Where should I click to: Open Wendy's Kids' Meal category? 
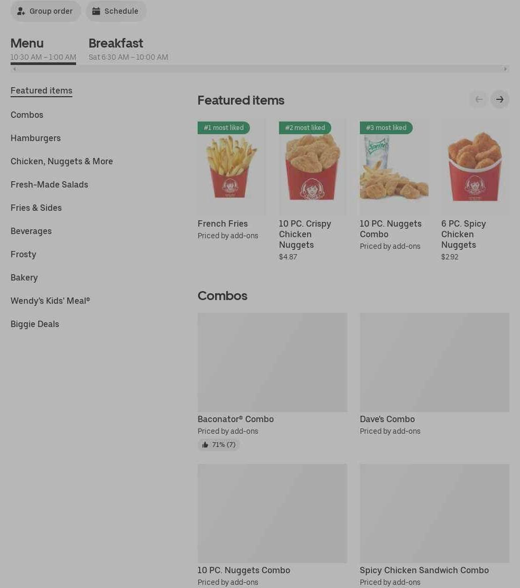[x=50, y=301]
